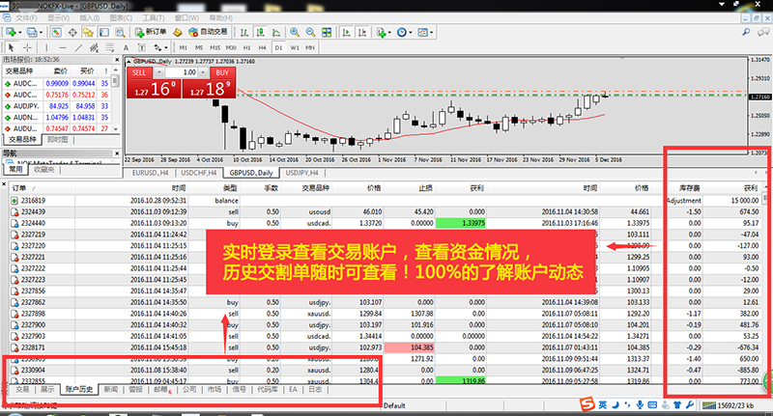This screenshot has height=416, width=773.
Task: Open the new chart dropdown arrow
Action: coord(20,32)
